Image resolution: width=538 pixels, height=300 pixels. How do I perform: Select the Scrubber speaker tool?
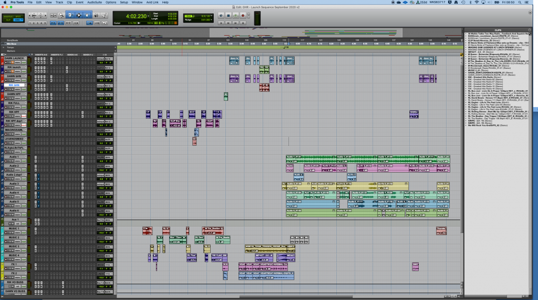tap(97, 15)
